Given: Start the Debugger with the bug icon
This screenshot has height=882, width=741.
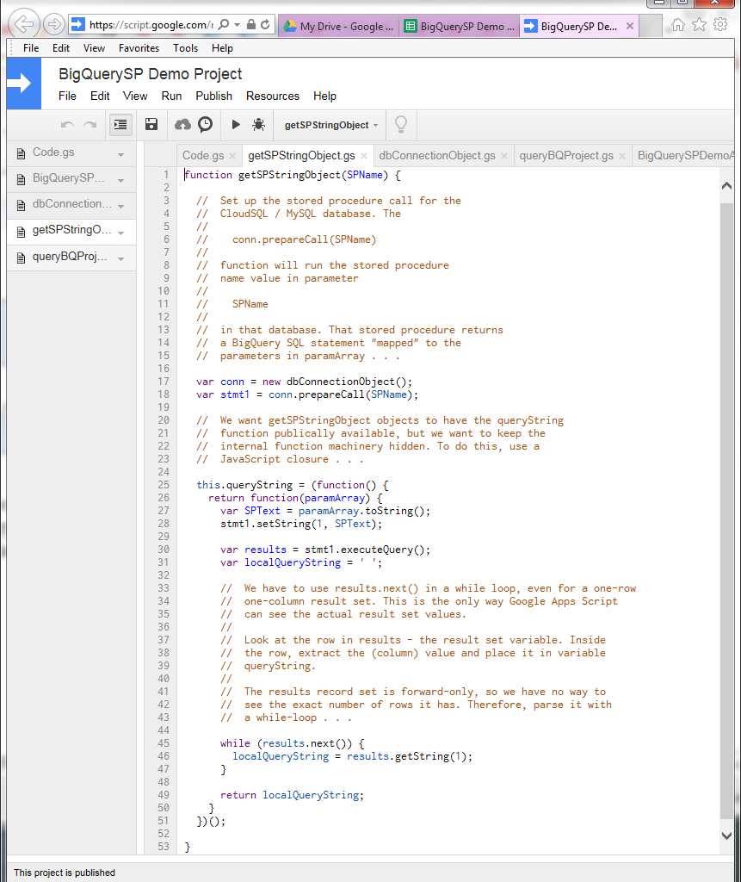Looking at the screenshot, I should click(x=256, y=124).
